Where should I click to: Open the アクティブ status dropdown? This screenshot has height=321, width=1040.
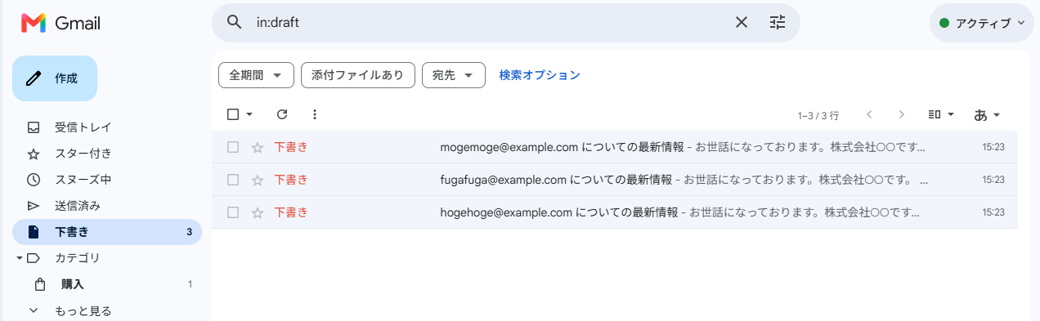click(981, 23)
